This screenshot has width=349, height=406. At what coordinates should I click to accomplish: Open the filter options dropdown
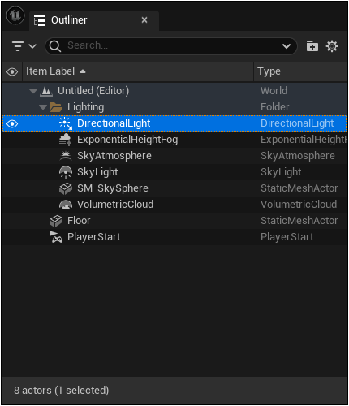[24, 46]
